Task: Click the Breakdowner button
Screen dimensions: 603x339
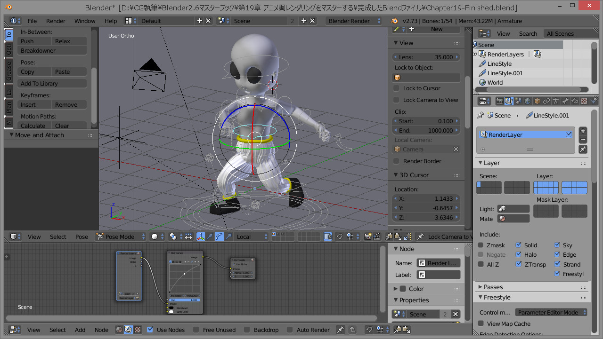Action: pyautogui.click(x=52, y=51)
